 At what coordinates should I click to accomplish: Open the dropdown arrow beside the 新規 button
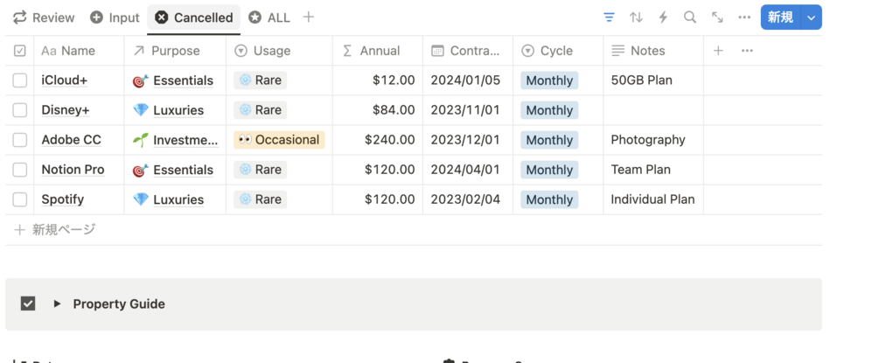(813, 17)
